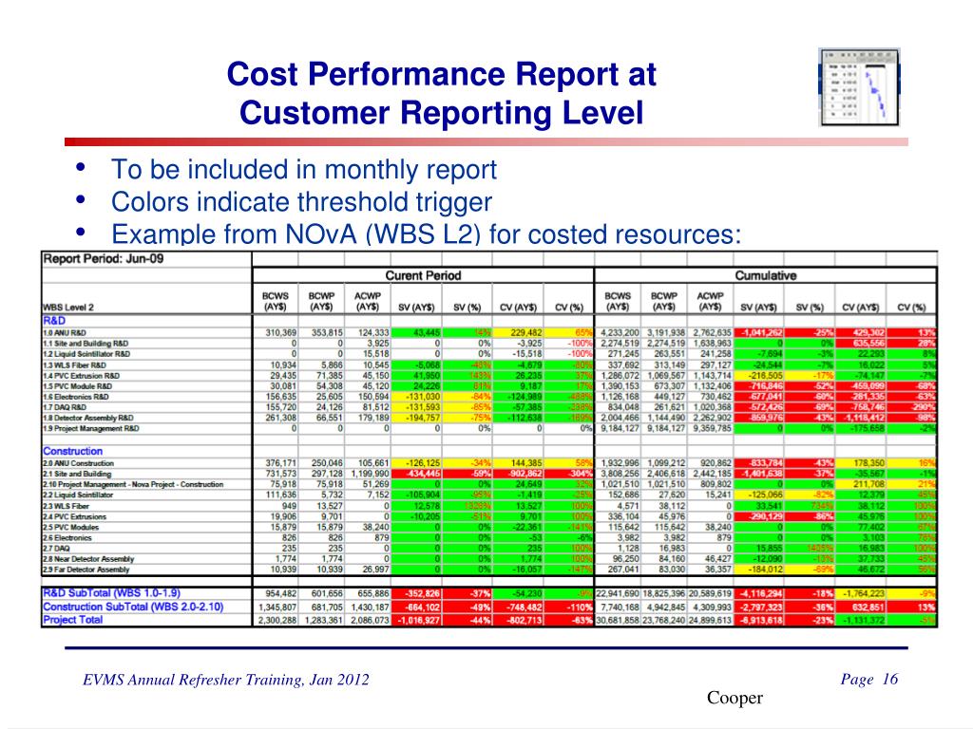The height and width of the screenshot is (729, 973).
Task: Click the '2.8 Near Detector Assembly' row label
Action: click(88, 558)
